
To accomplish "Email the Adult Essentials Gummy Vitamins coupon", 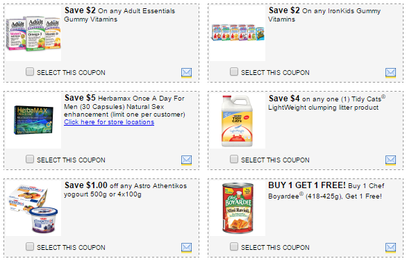I will click(186, 73).
